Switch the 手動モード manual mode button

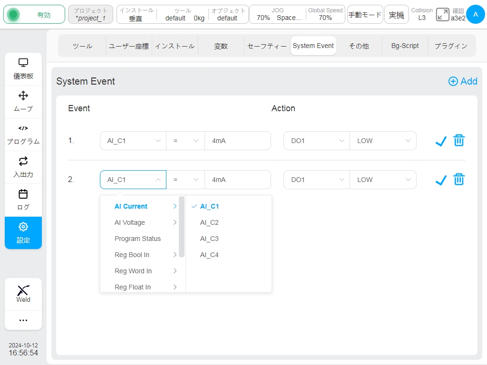click(365, 15)
